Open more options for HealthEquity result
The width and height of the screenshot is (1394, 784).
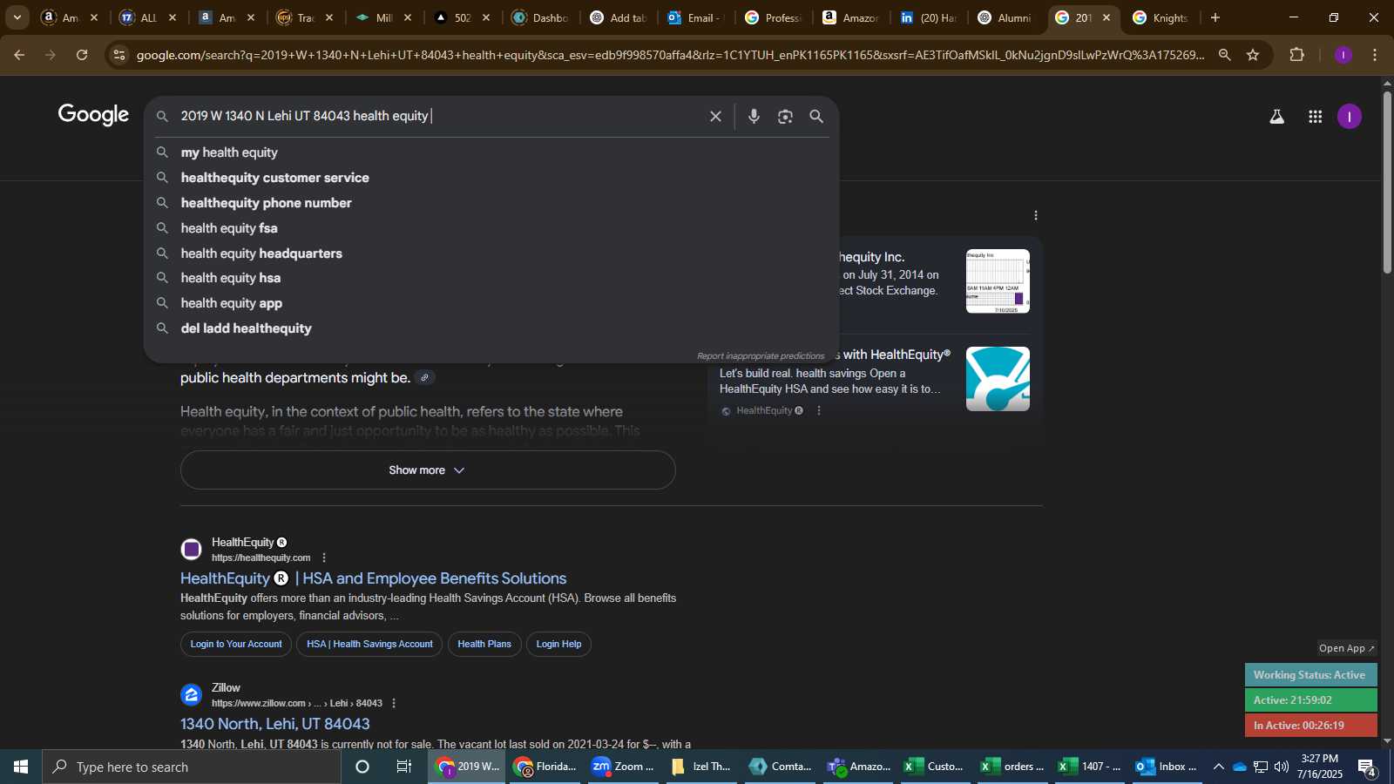click(324, 558)
